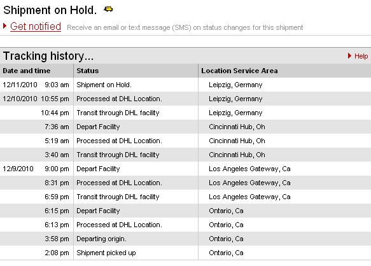The image size is (371, 266).
Task: Select the Location Service Area column header
Action: coord(239,71)
